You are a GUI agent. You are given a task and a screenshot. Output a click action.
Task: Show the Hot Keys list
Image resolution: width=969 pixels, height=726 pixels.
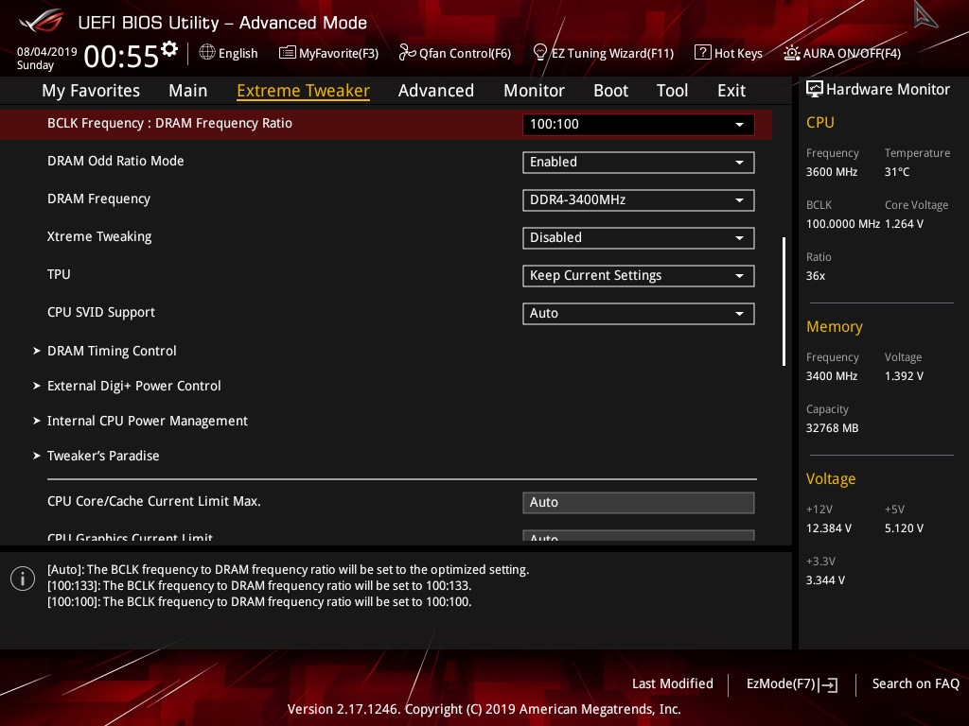pos(729,53)
